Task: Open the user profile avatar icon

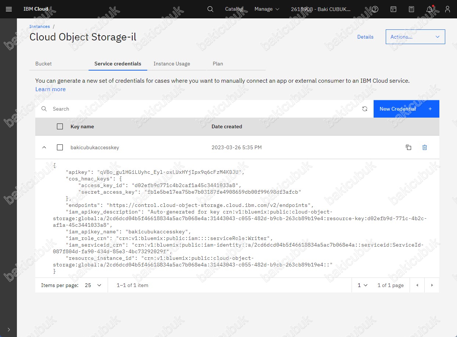Action: [x=447, y=9]
